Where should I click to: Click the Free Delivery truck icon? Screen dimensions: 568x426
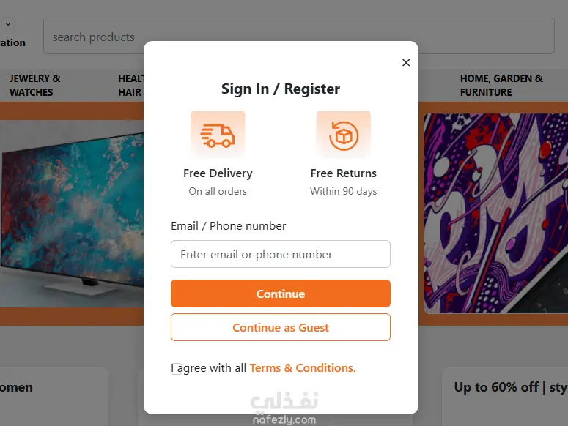218,135
